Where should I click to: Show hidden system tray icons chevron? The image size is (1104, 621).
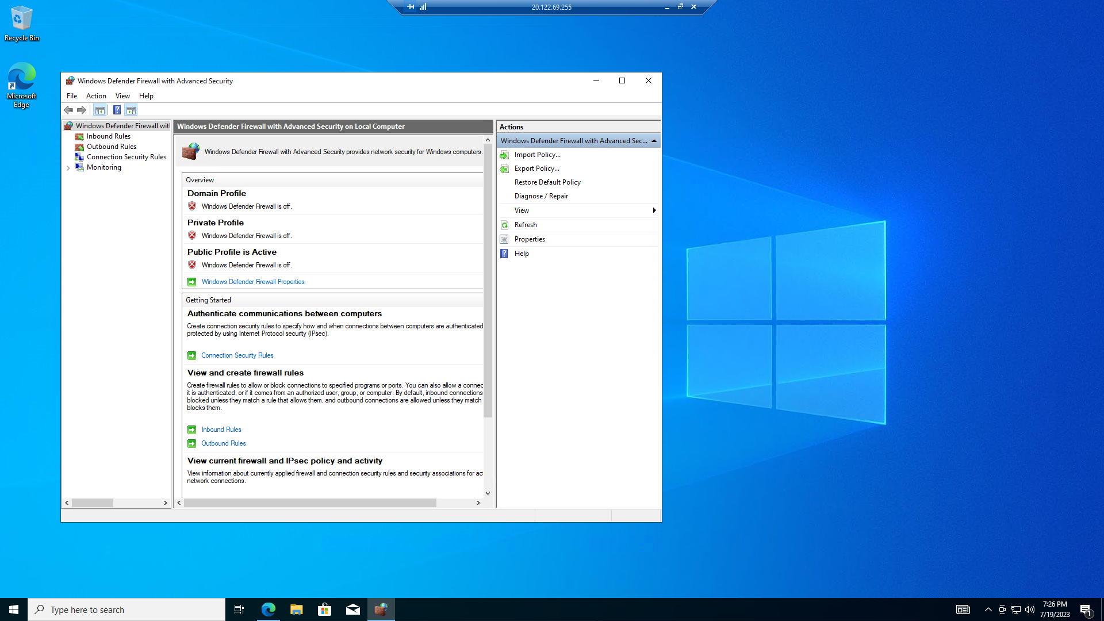tap(988, 609)
